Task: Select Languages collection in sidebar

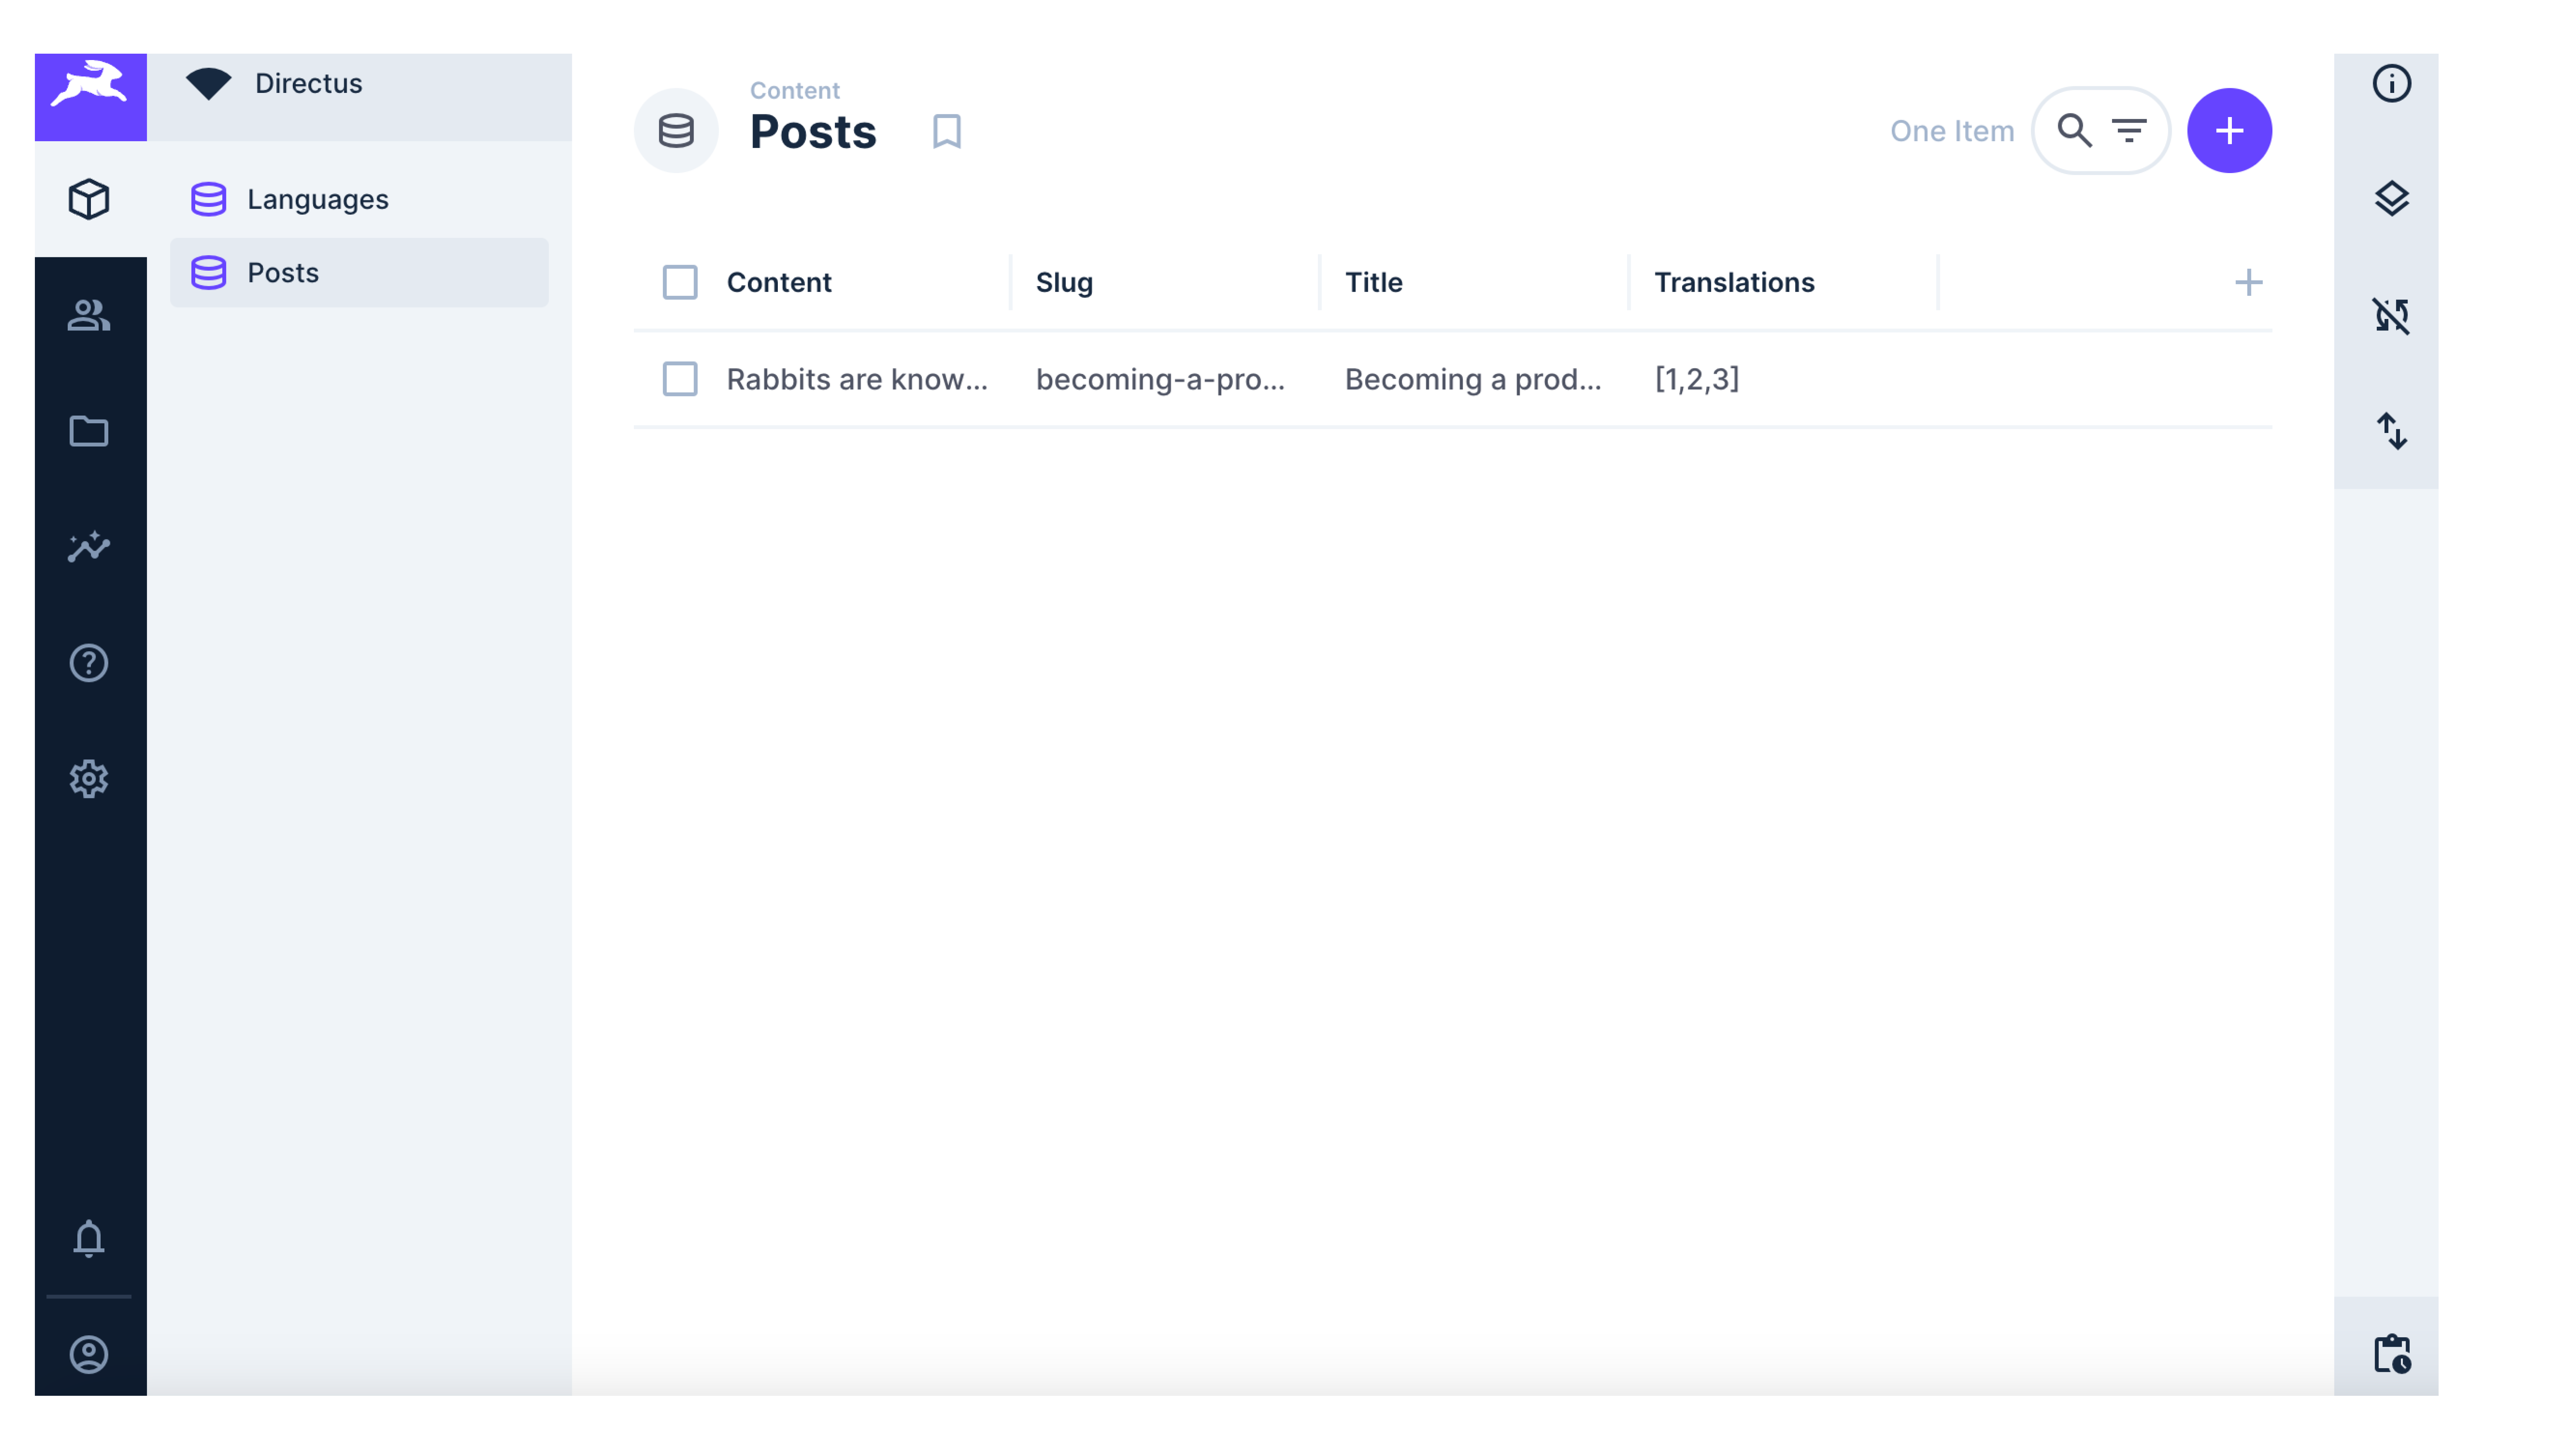Action: point(317,199)
